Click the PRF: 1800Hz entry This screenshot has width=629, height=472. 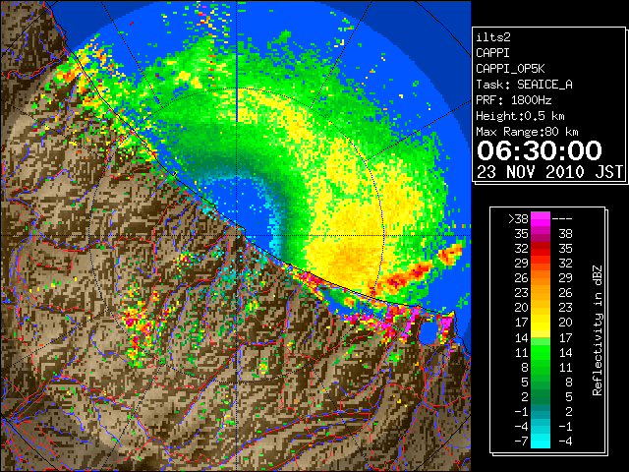click(513, 100)
